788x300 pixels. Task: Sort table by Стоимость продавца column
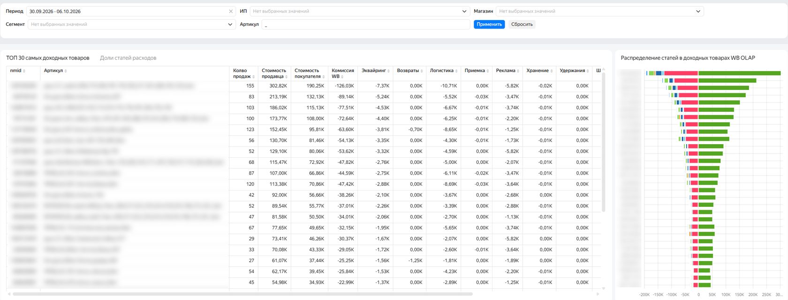(287, 77)
